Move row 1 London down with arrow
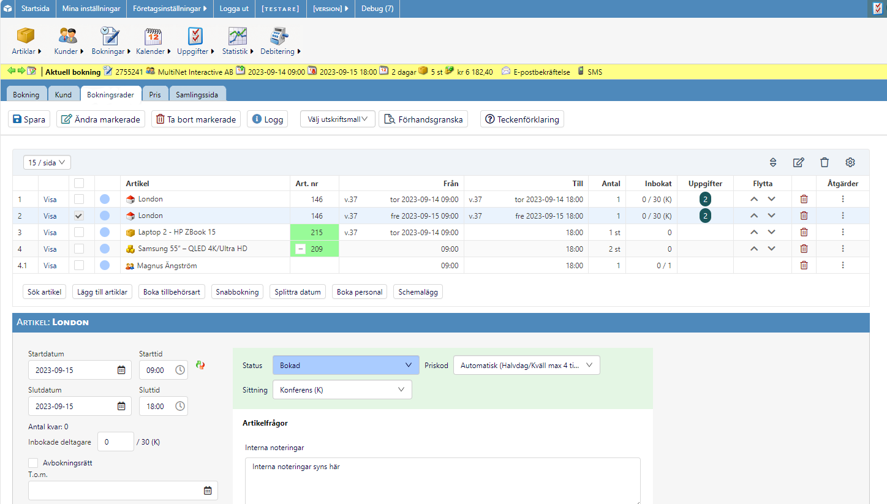 (771, 199)
